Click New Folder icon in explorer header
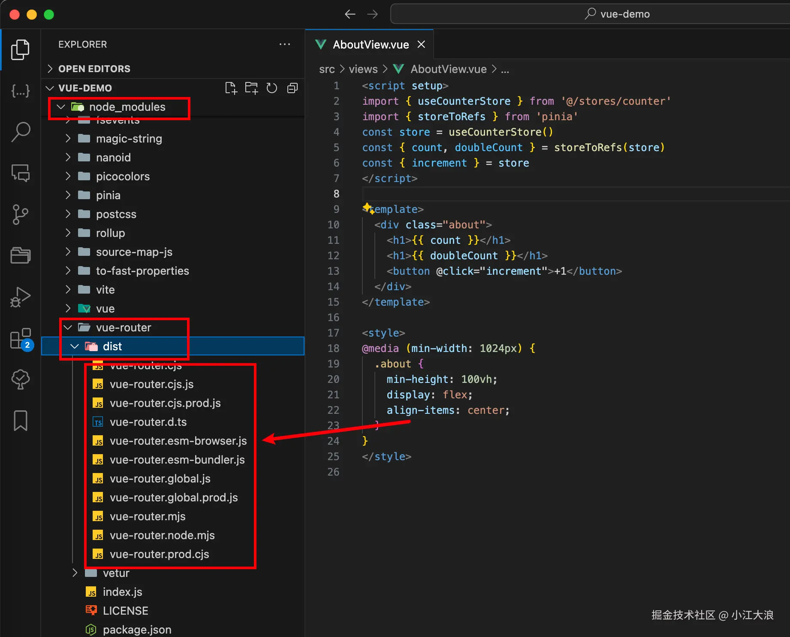Image resolution: width=790 pixels, height=637 pixels. (251, 88)
